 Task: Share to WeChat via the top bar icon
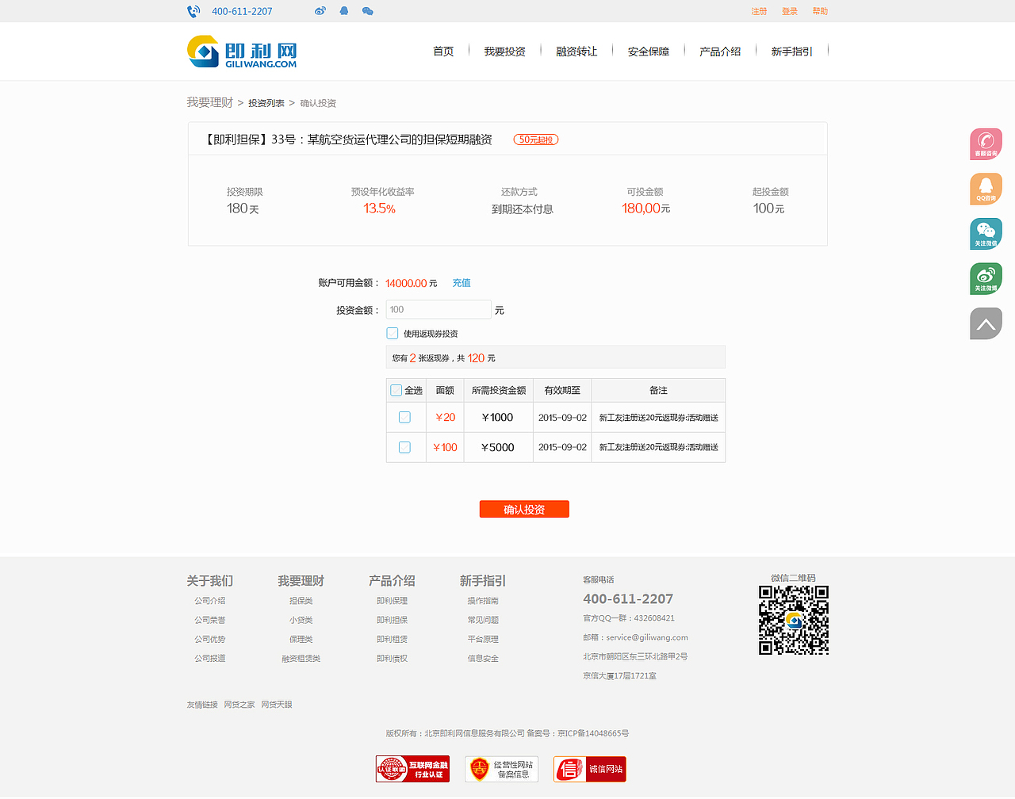point(367,11)
